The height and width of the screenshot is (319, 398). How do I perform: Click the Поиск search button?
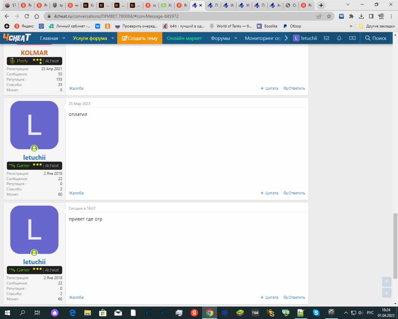click(x=375, y=38)
